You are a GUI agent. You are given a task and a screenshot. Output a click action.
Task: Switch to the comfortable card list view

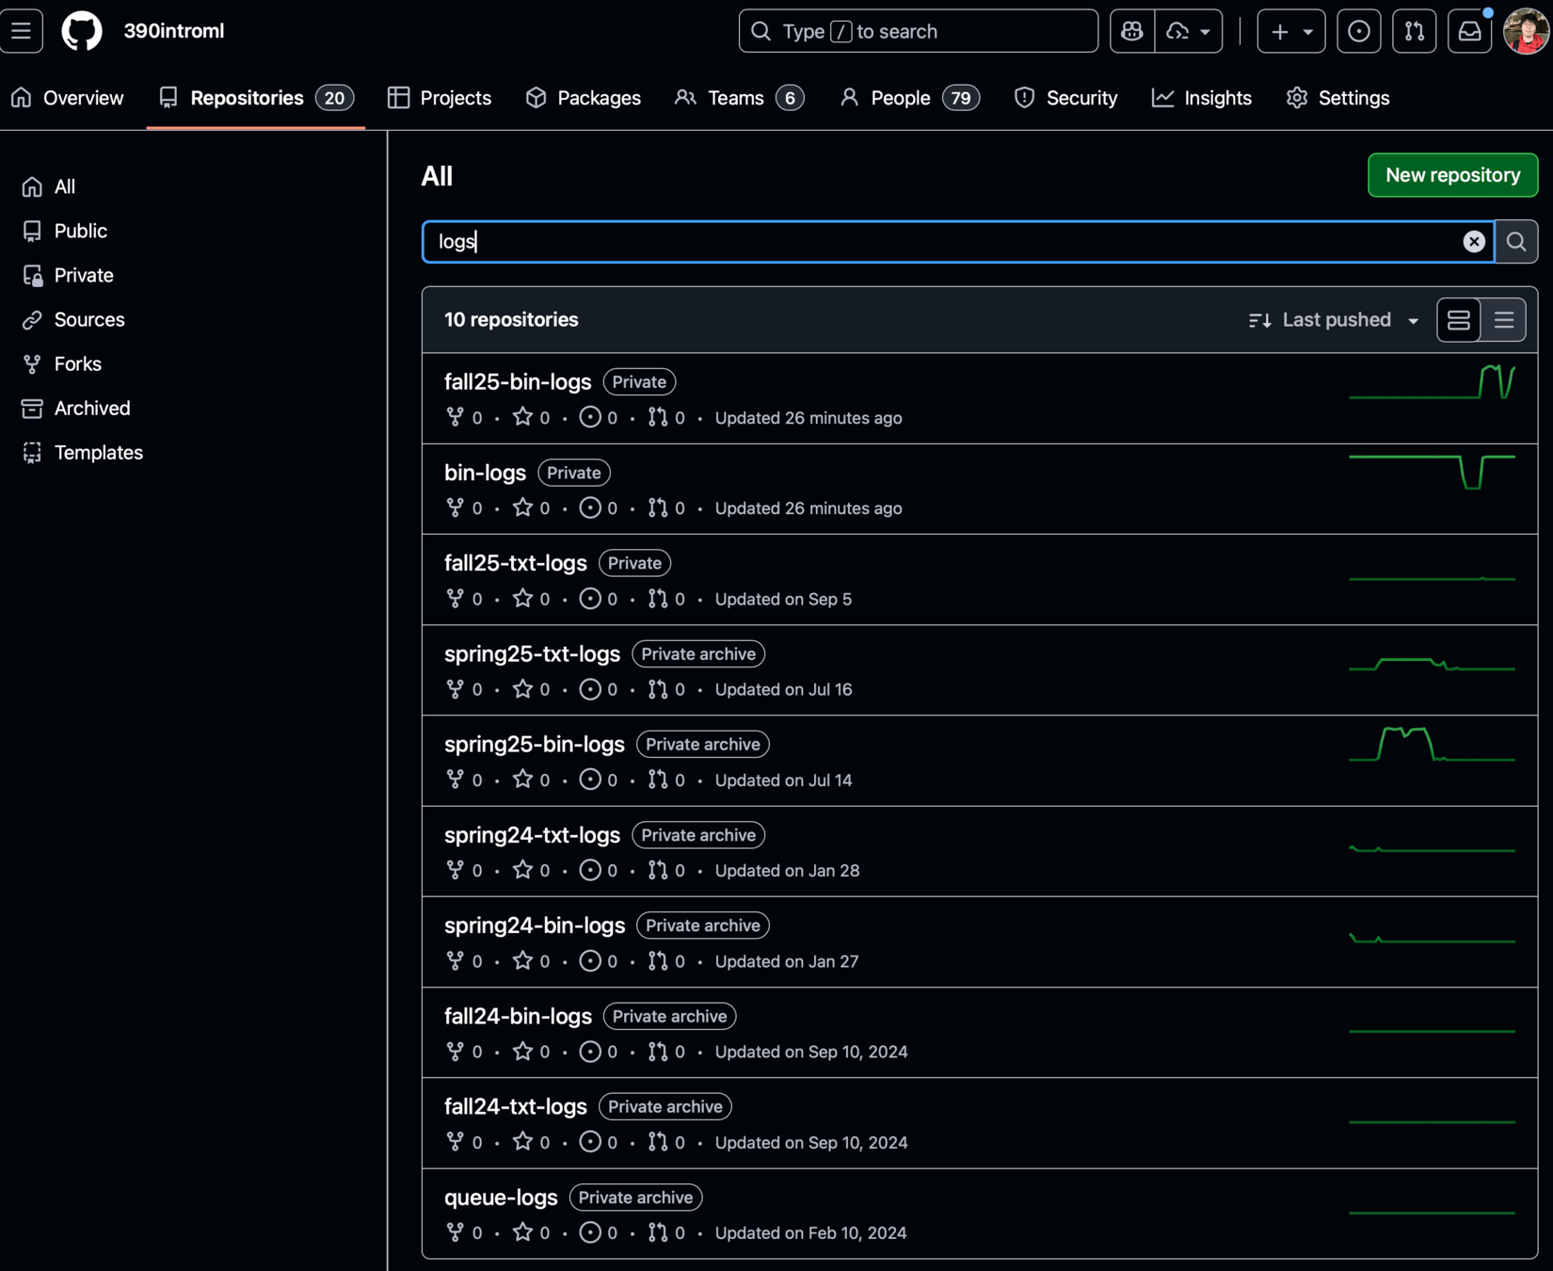[1459, 320]
